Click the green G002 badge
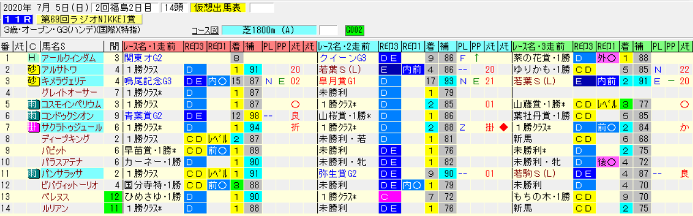This screenshot has width=693, height=216. point(354,30)
